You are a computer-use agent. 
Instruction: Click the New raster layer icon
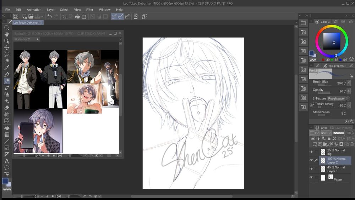click(315, 144)
